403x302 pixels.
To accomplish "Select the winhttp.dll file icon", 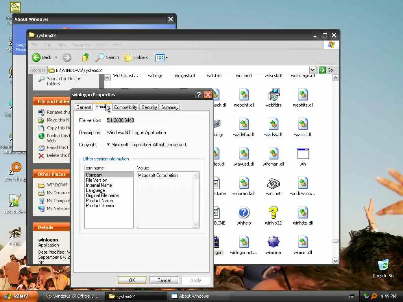I will 303,212.
